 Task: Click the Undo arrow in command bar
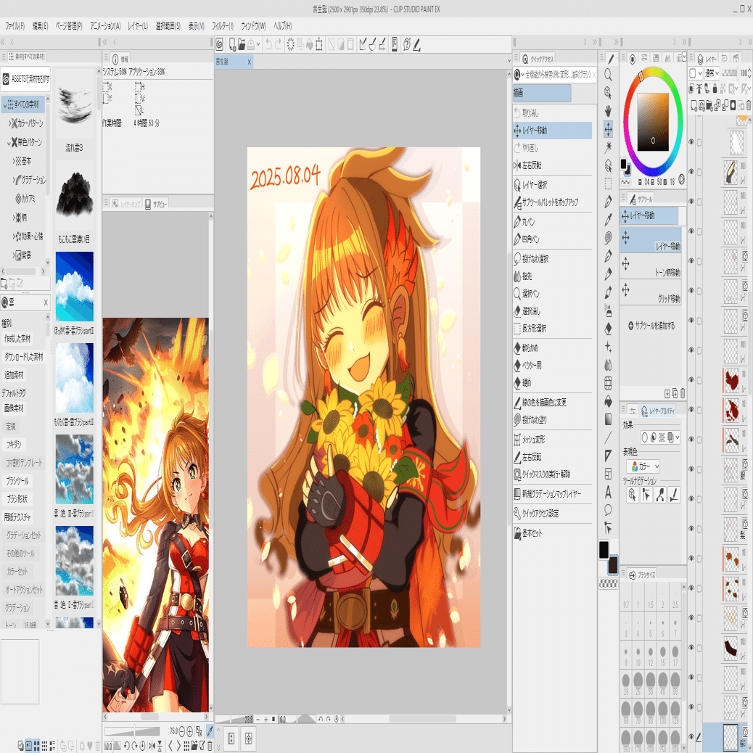(268, 45)
